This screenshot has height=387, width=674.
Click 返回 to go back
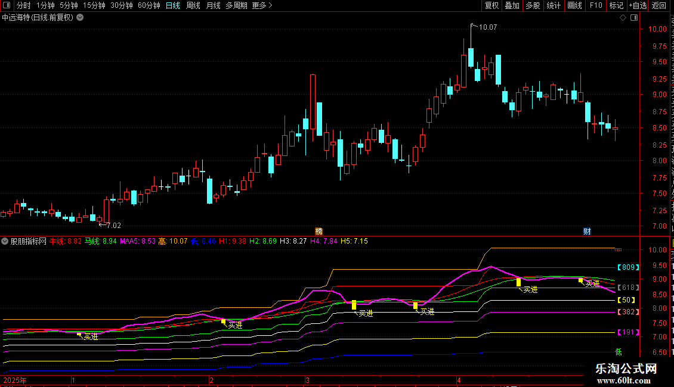coord(658,5)
